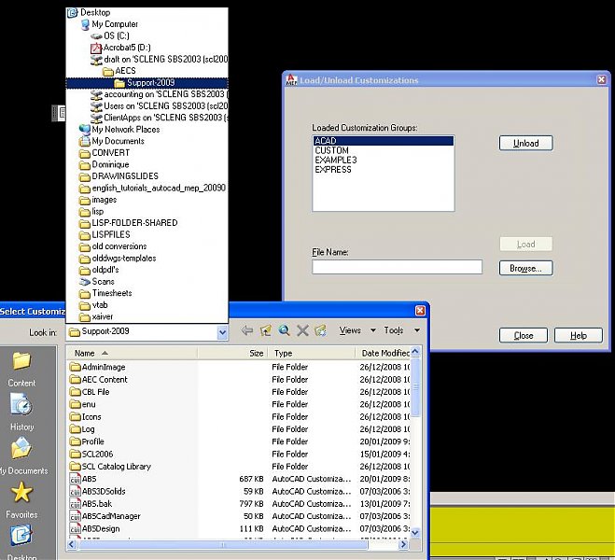Select the Icons folder in file list

click(x=86, y=416)
